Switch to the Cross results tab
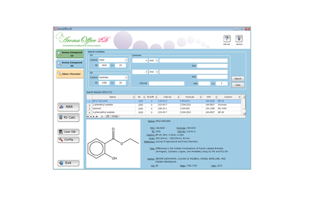321x204 pixels. [115, 116]
